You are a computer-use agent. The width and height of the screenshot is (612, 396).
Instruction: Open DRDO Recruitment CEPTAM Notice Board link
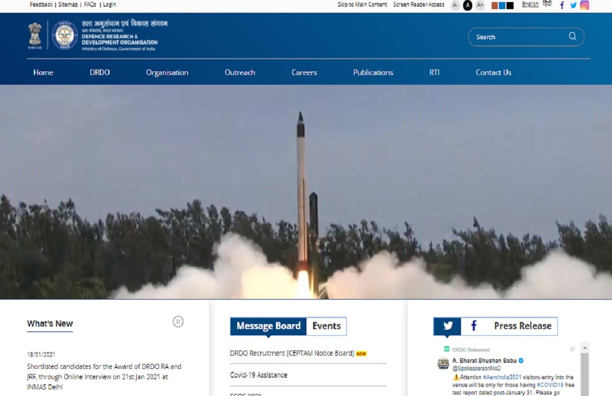pyautogui.click(x=292, y=353)
